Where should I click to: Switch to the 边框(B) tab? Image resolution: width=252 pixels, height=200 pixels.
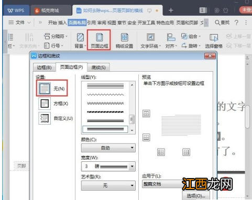44,68
